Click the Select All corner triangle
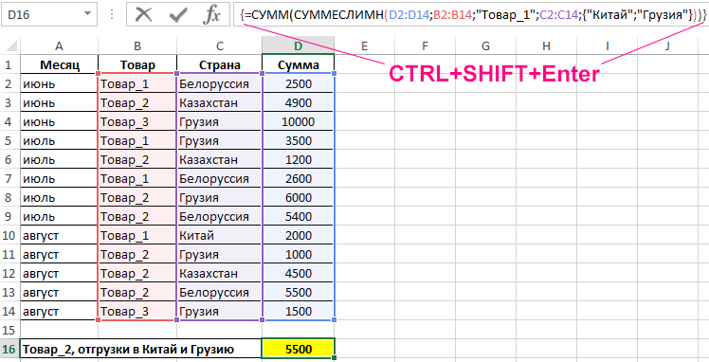 10,45
